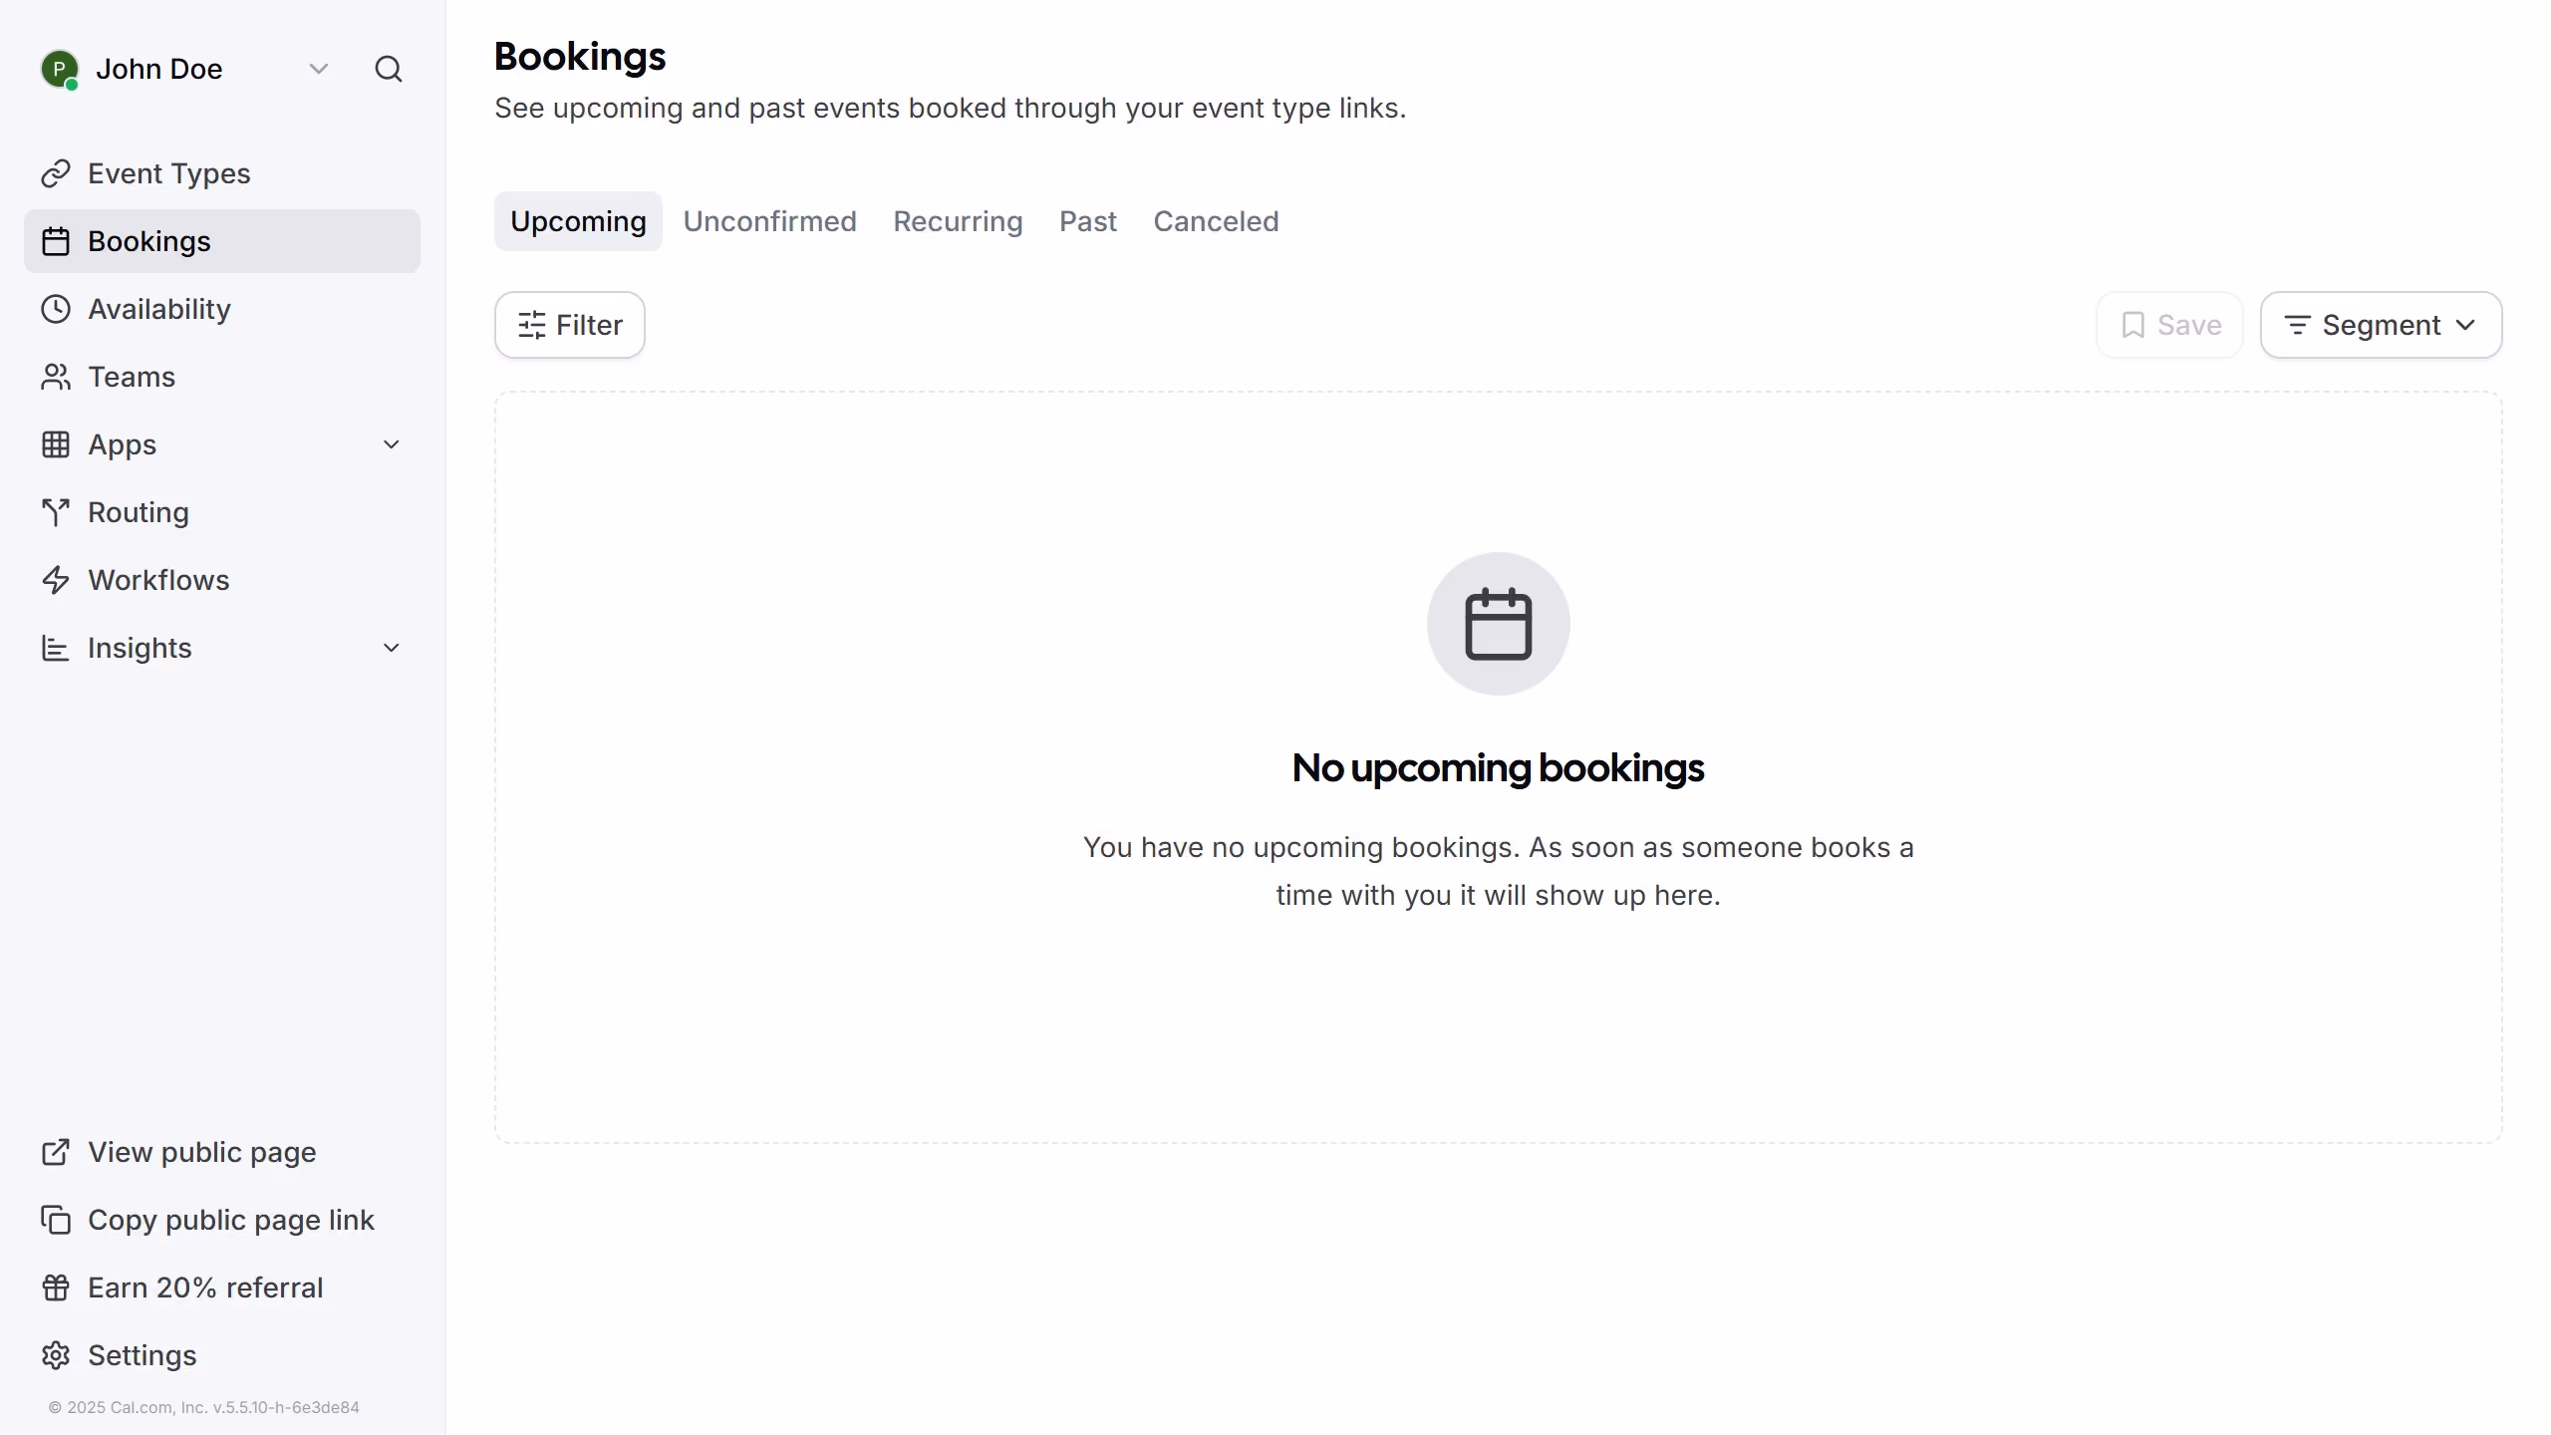
Task: Expand the John Doe account dropdown chevron
Action: coord(319,69)
